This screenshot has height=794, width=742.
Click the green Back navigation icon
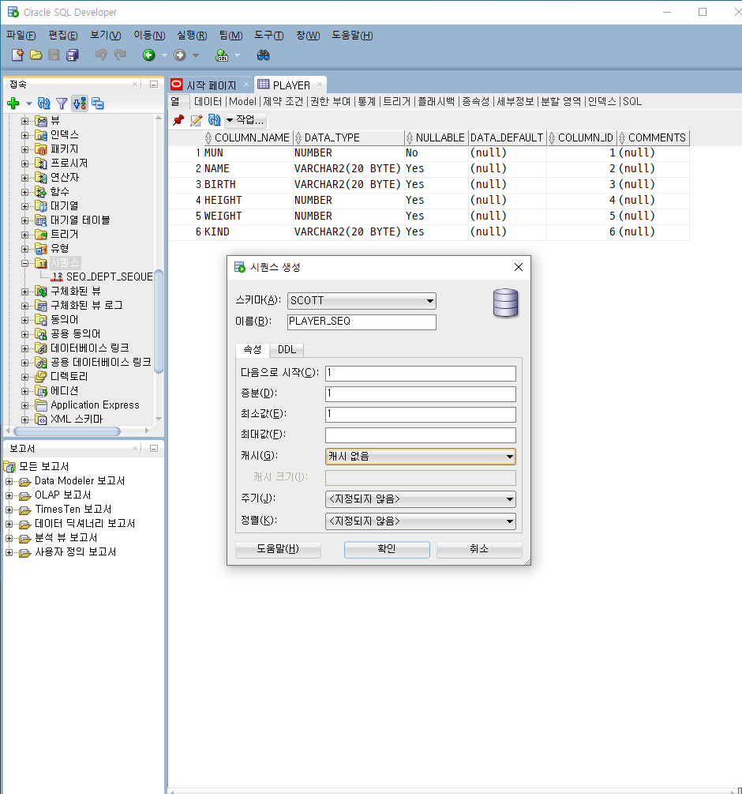(148, 55)
